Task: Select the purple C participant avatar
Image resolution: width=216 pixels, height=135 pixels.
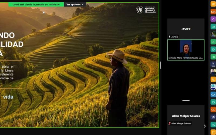Action: 213,19
